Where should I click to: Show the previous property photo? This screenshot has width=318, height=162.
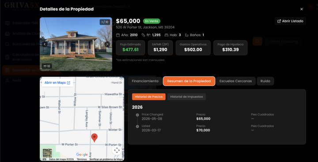pos(45,44)
